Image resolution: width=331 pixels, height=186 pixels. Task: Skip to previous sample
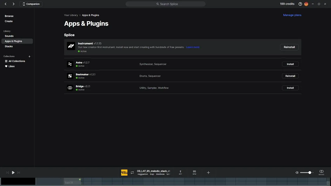pyautogui.click(x=7, y=173)
